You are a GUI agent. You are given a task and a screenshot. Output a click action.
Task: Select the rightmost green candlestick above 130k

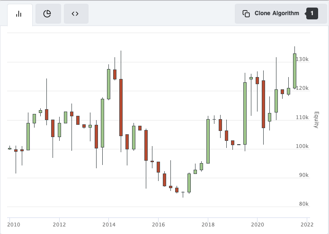pyautogui.click(x=294, y=70)
